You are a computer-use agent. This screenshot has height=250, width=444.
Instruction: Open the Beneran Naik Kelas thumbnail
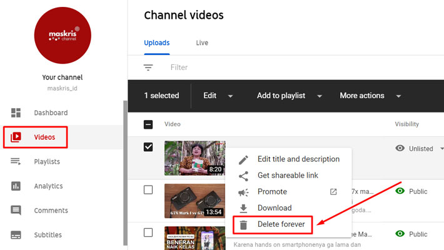point(195,238)
